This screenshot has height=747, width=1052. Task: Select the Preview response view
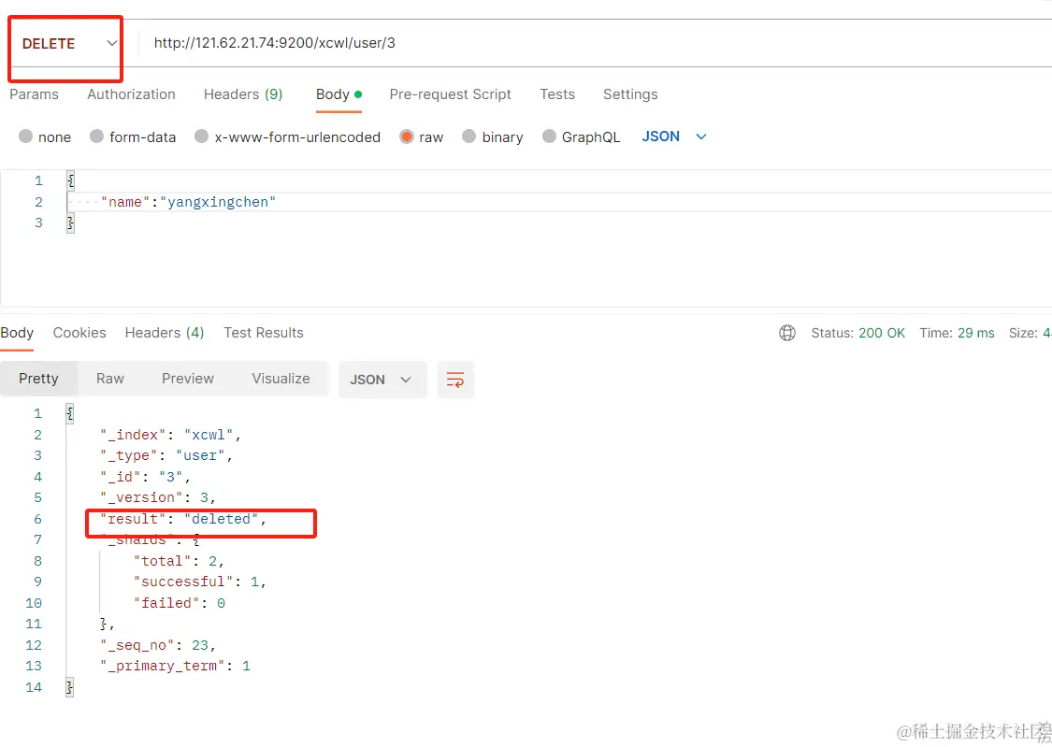pyautogui.click(x=188, y=379)
